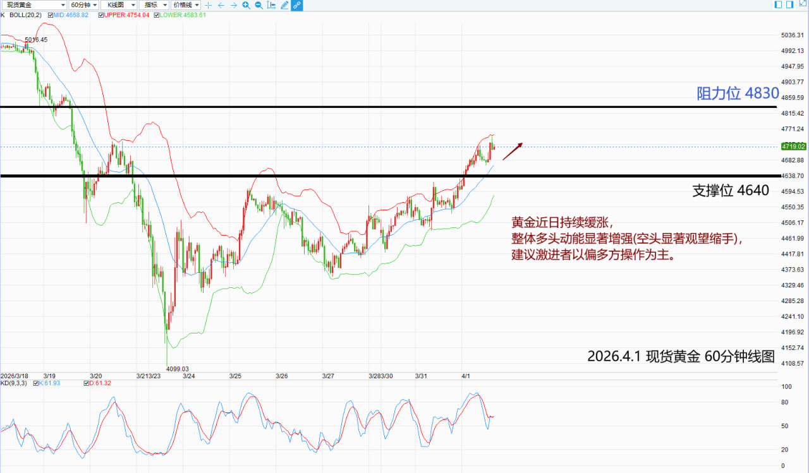Click the 4285.28 price axis value

pos(792,301)
